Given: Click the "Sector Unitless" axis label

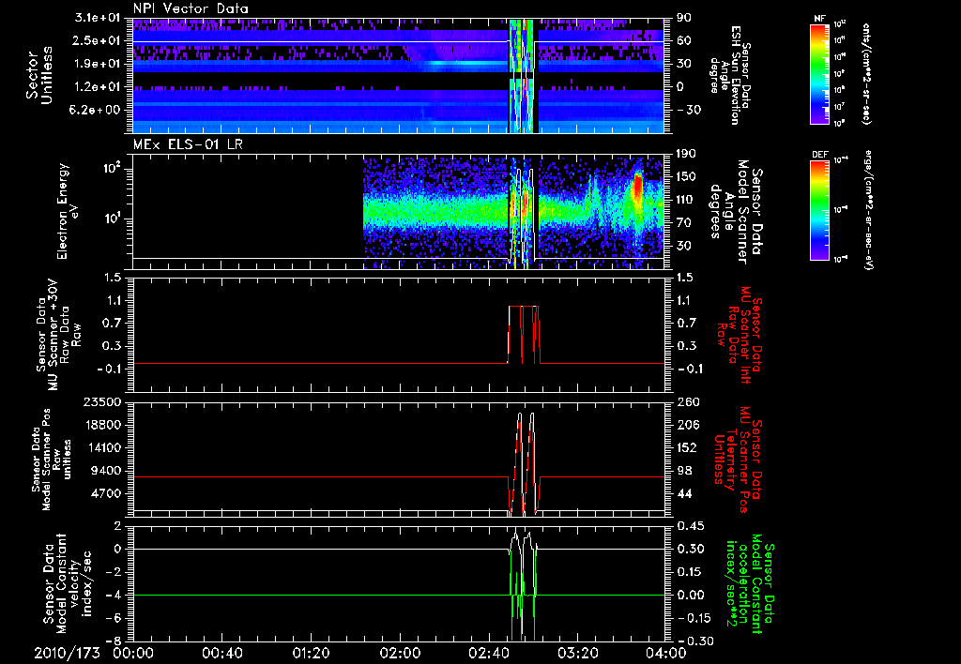Looking at the screenshot, I should click(39, 75).
